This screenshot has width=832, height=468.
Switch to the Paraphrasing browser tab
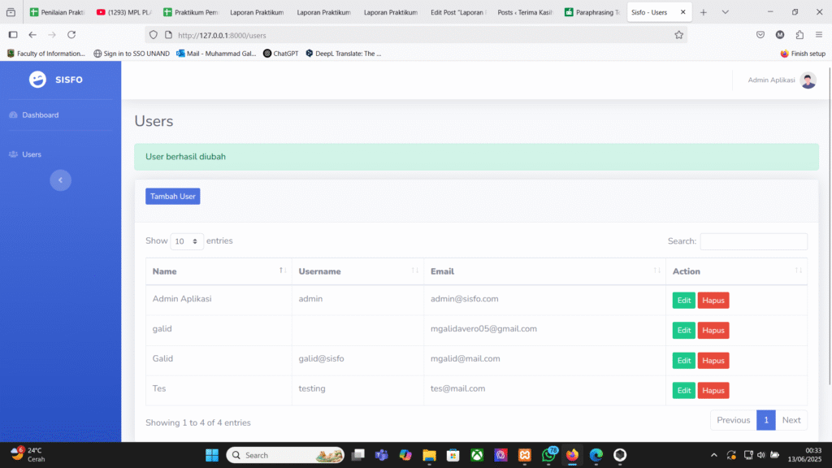pos(592,12)
